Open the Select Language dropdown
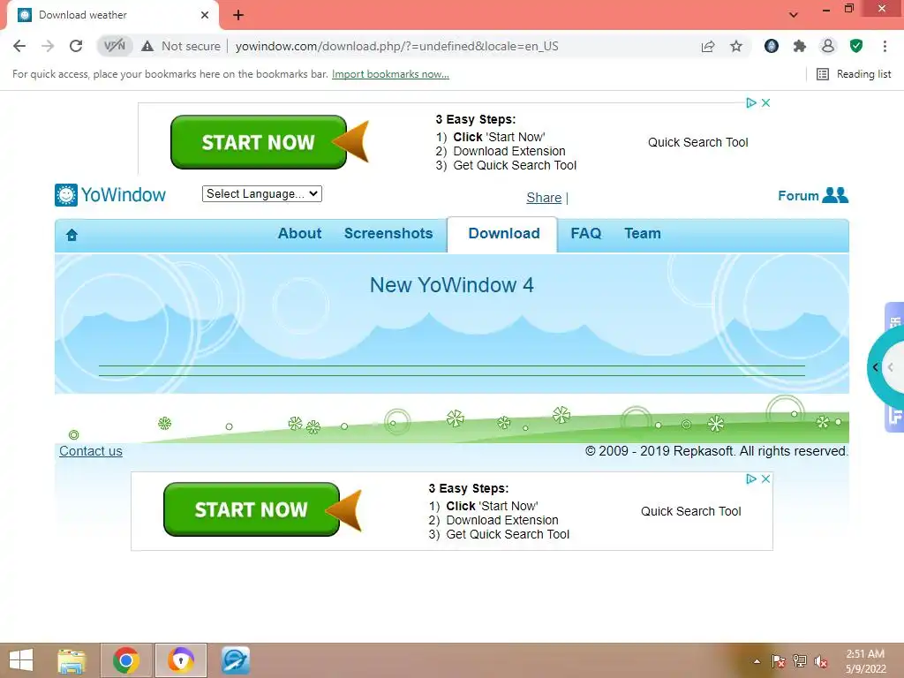This screenshot has height=678, width=904. [261, 193]
